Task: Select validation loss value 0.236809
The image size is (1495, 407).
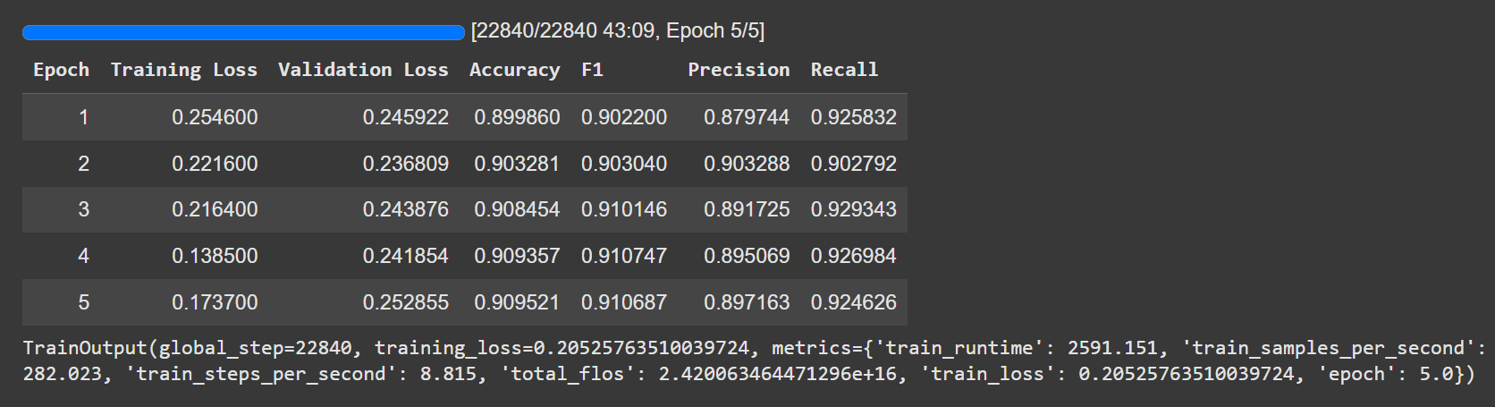Action: [405, 164]
